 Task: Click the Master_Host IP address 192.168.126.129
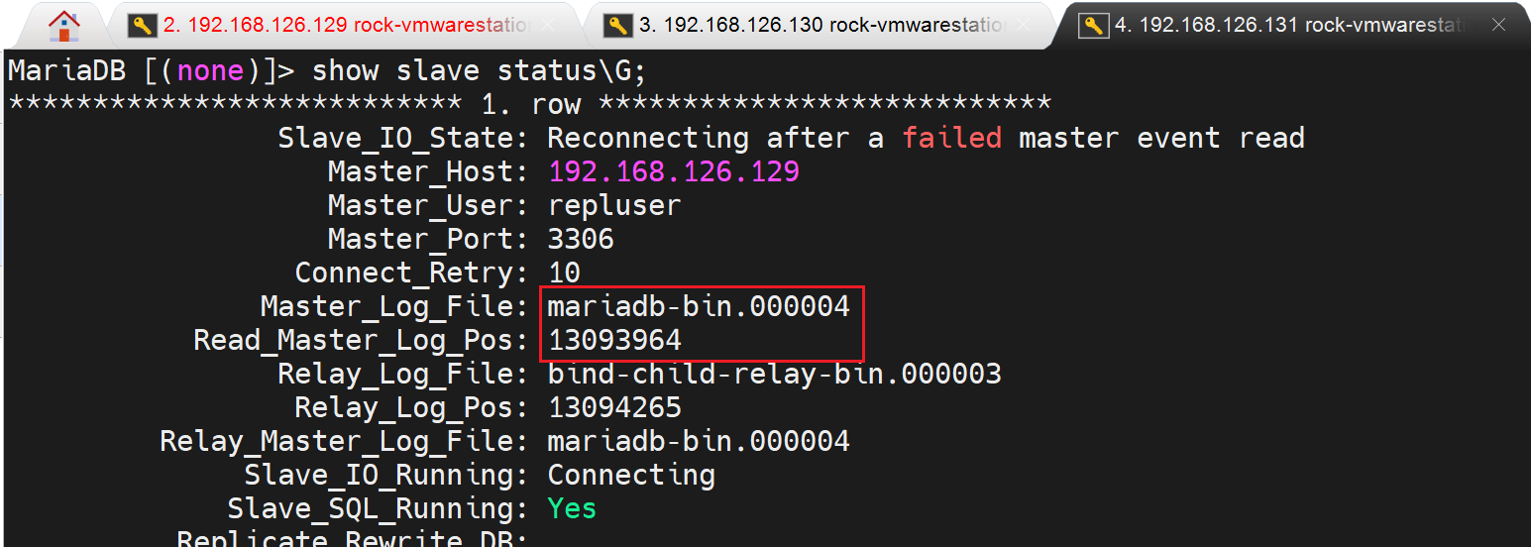click(x=674, y=172)
